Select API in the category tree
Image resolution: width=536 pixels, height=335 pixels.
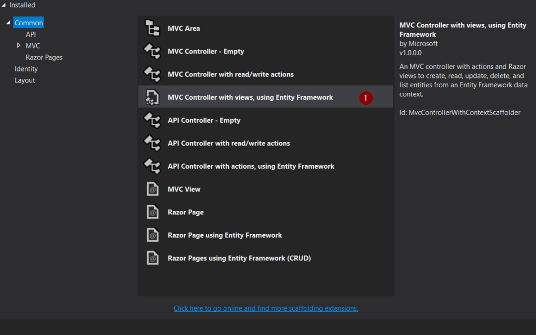pos(31,34)
